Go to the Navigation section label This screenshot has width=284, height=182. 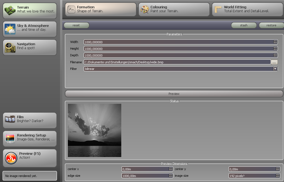26,44
